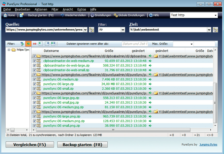Screen dimensions: 224x154
Task: Open Globale Einstellungen from toolbar
Action: coord(116,15)
